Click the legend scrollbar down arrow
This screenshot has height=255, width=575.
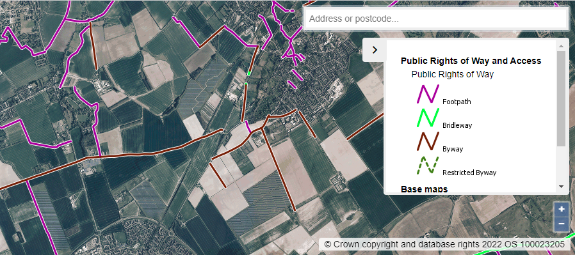click(561, 187)
